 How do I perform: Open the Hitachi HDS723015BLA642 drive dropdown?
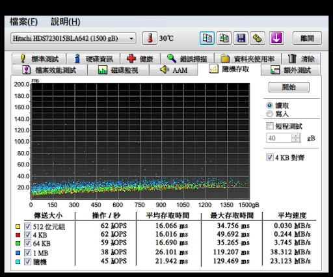click(73, 38)
